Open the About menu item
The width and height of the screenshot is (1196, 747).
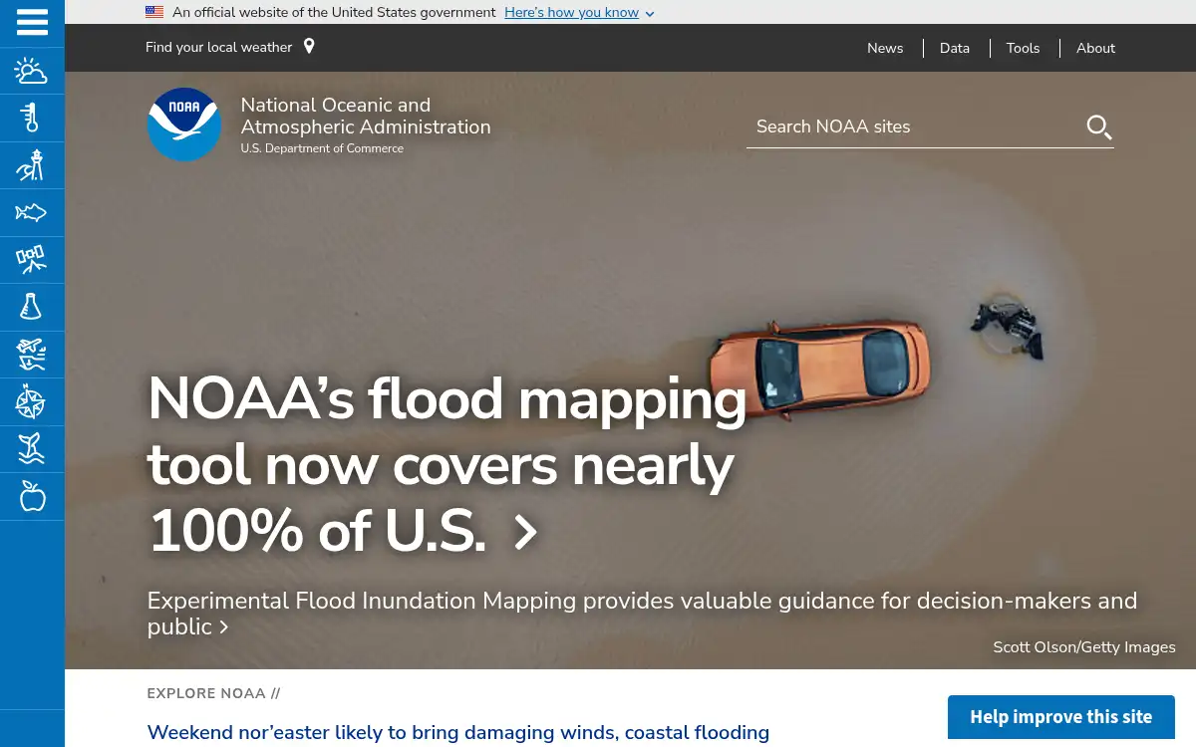(1095, 48)
